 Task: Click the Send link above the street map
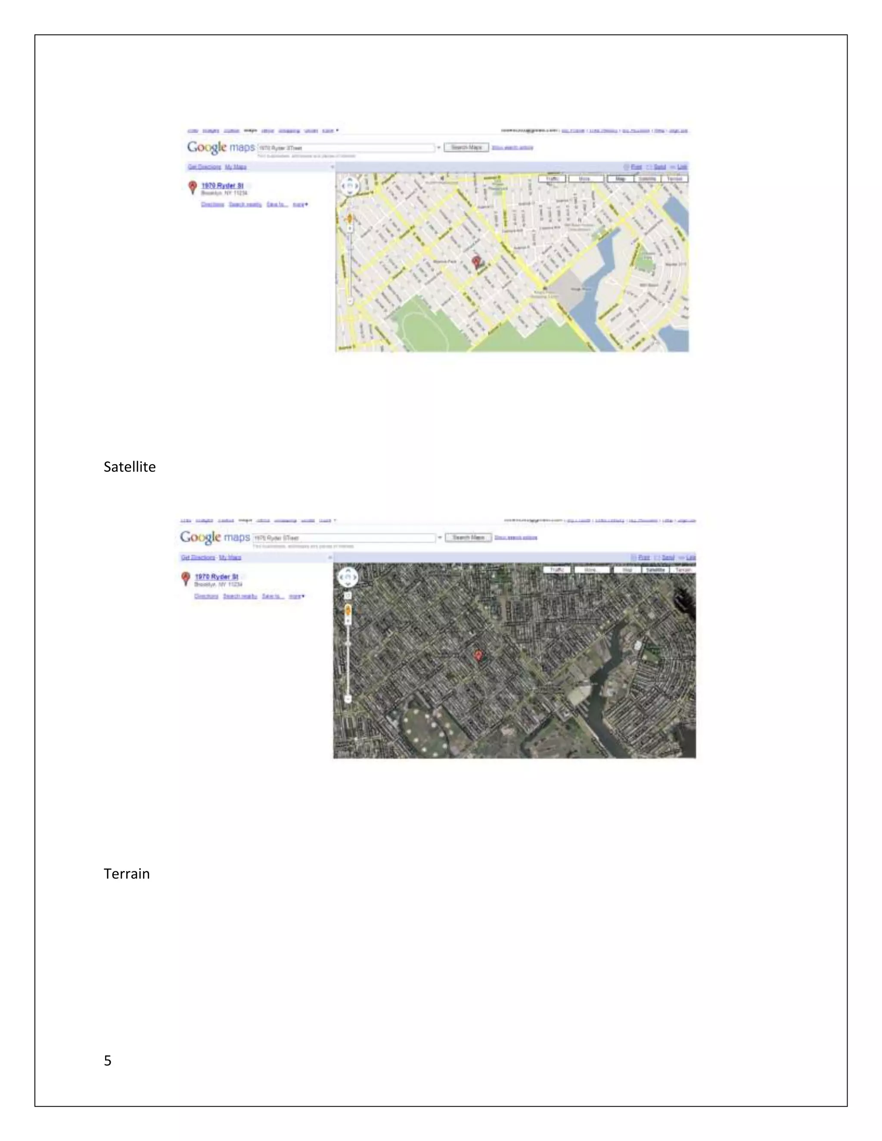point(660,167)
